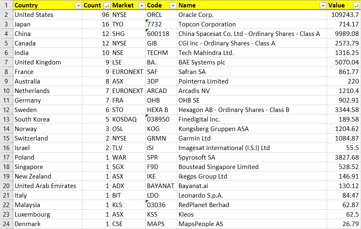361x229 pixels.
Task: Select row header 24
Action: (x=6, y=224)
